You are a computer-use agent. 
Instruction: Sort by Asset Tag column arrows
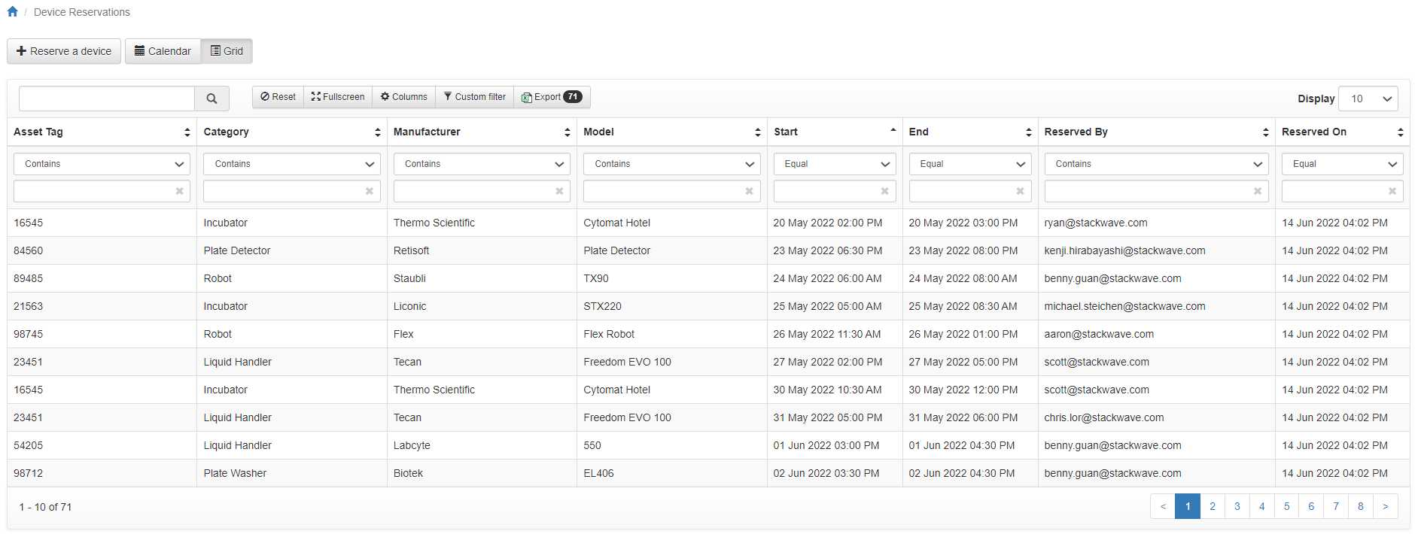tap(187, 132)
